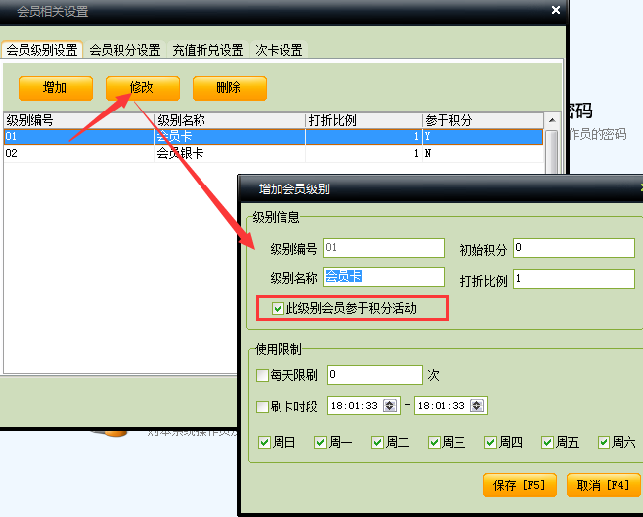The image size is (643, 517).
Task: Select the 次卡设置 tab
Action: [279, 50]
